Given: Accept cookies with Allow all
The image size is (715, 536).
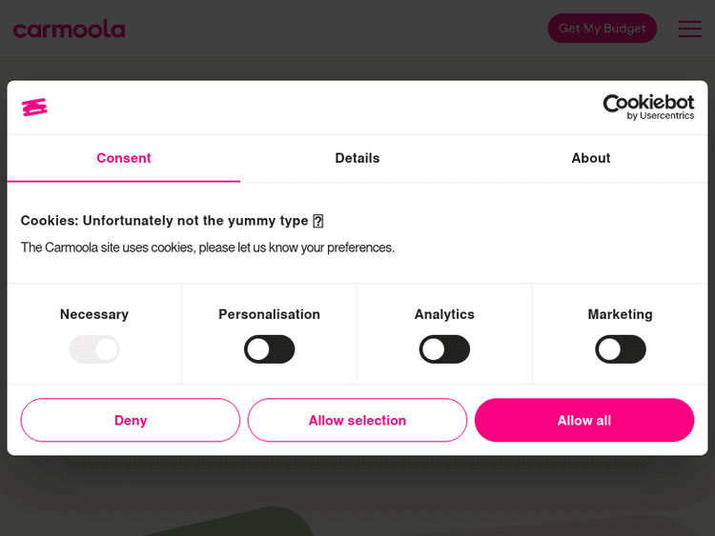Looking at the screenshot, I should pos(584,420).
